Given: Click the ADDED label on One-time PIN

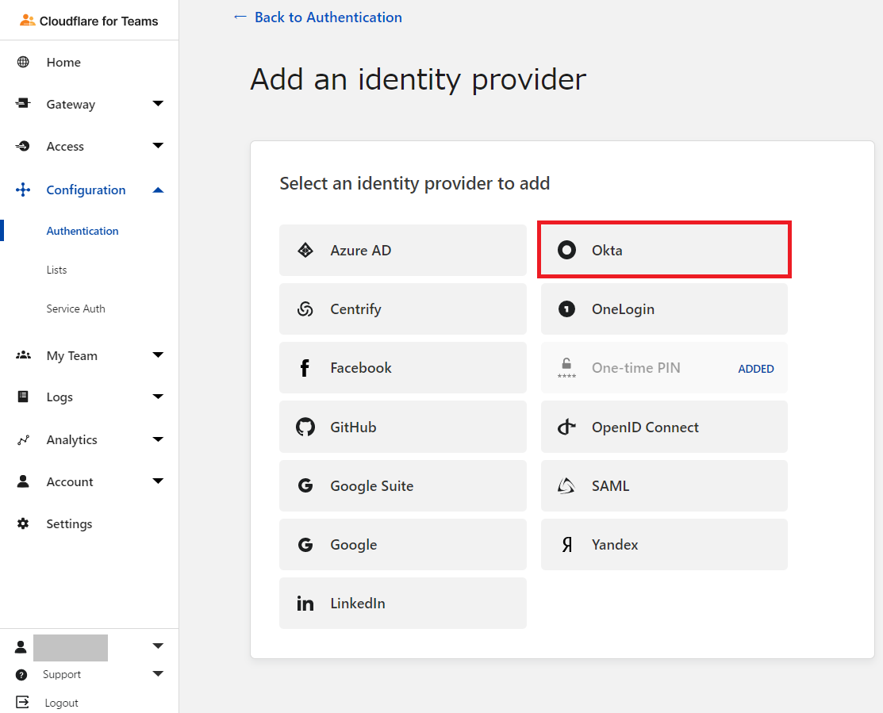Looking at the screenshot, I should 756,369.
